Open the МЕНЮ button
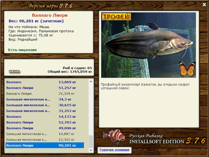The image size is (209, 157). point(14,71)
